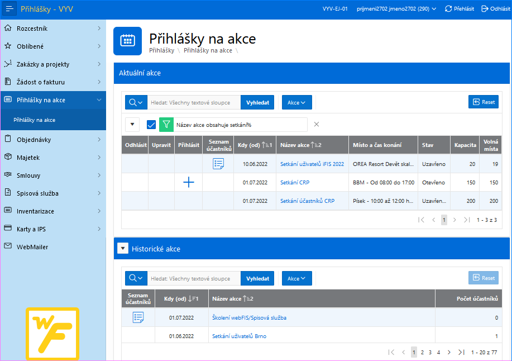Click search field in Historické akce
Screen dimensions: 512x361
[x=194, y=278]
